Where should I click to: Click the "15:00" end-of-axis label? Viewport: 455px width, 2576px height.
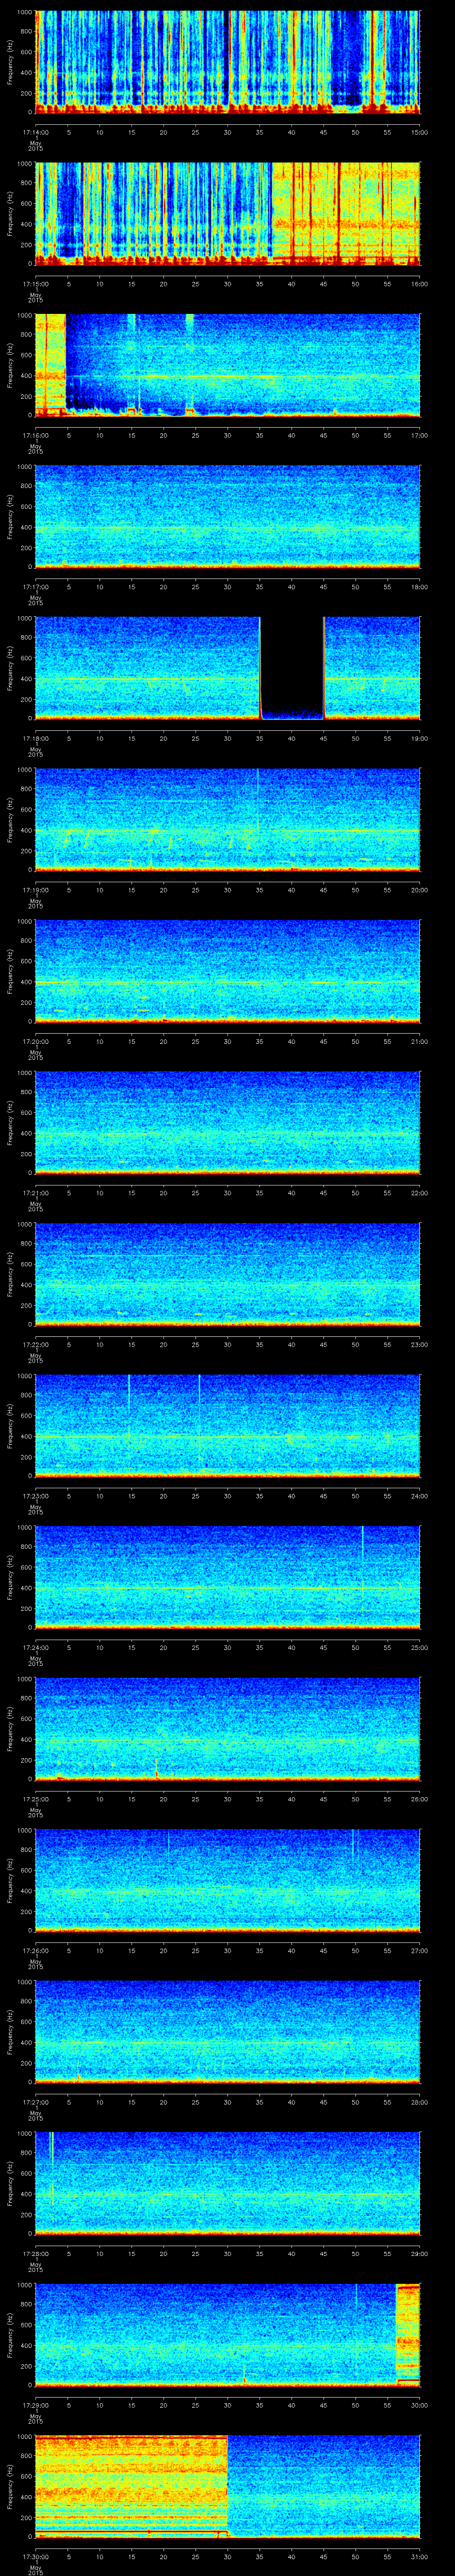coord(419,132)
